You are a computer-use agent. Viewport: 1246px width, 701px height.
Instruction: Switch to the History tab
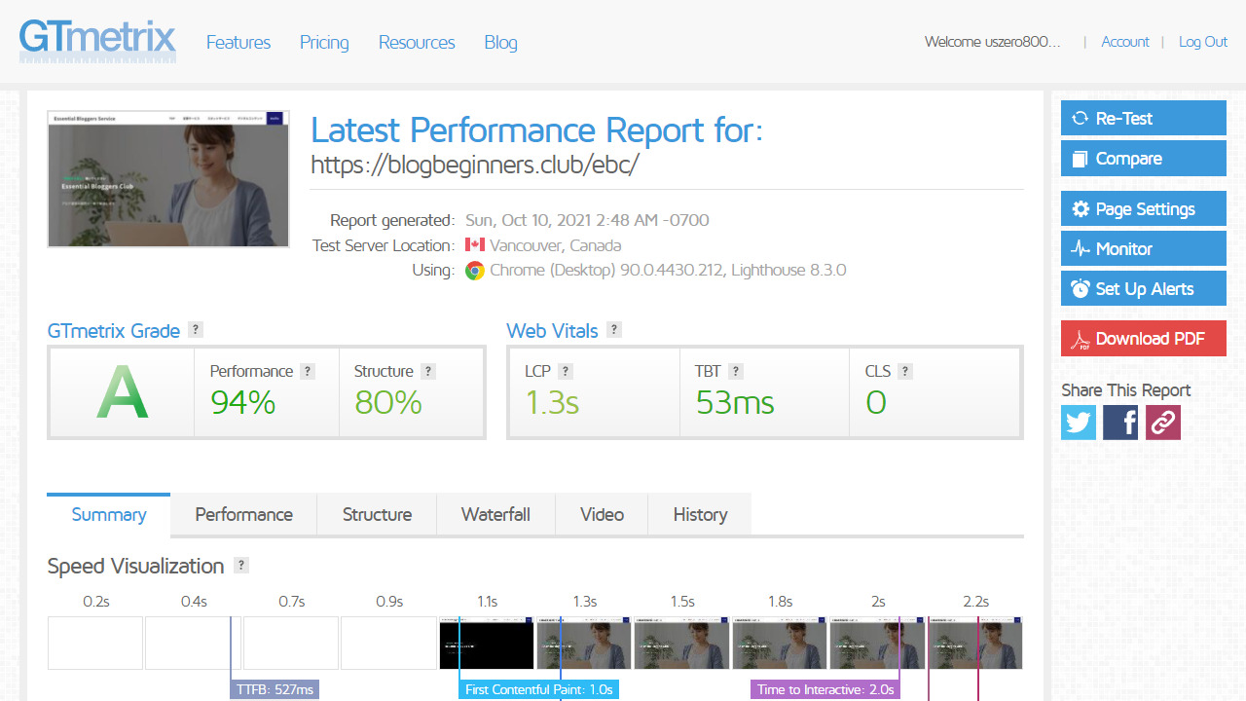click(x=700, y=514)
